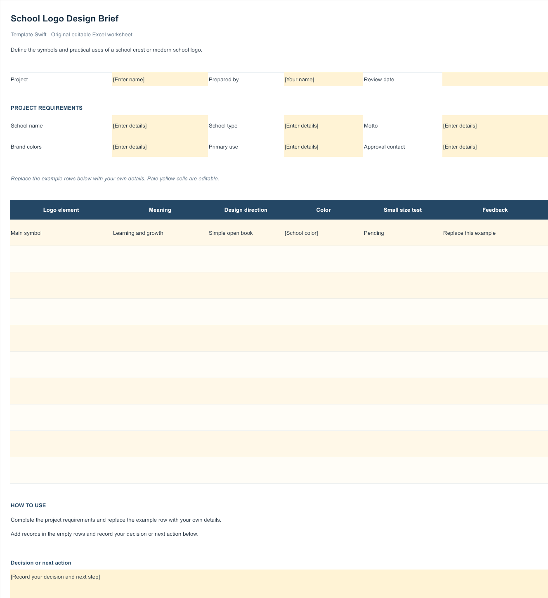Click the Motto details cell
Image resolution: width=548 pixels, height=598 pixels.
pyautogui.click(x=495, y=126)
